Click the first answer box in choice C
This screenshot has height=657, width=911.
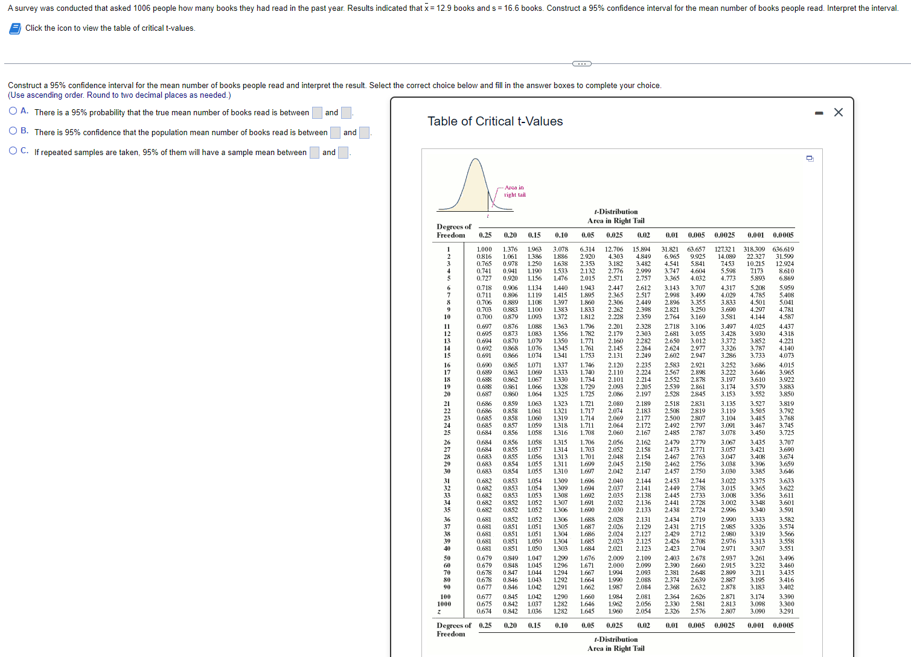coord(315,152)
